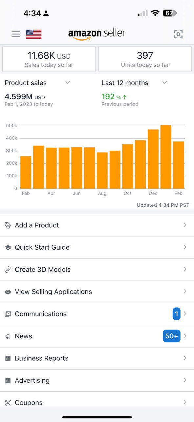The height and width of the screenshot is (422, 194).
Task: Tap the Add a Product tag icon
Action: coord(8,225)
